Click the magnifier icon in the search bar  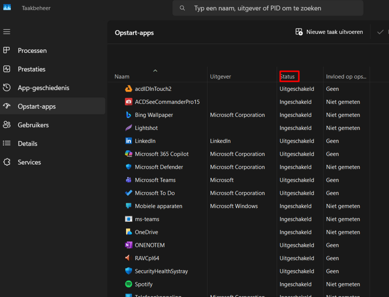(182, 8)
